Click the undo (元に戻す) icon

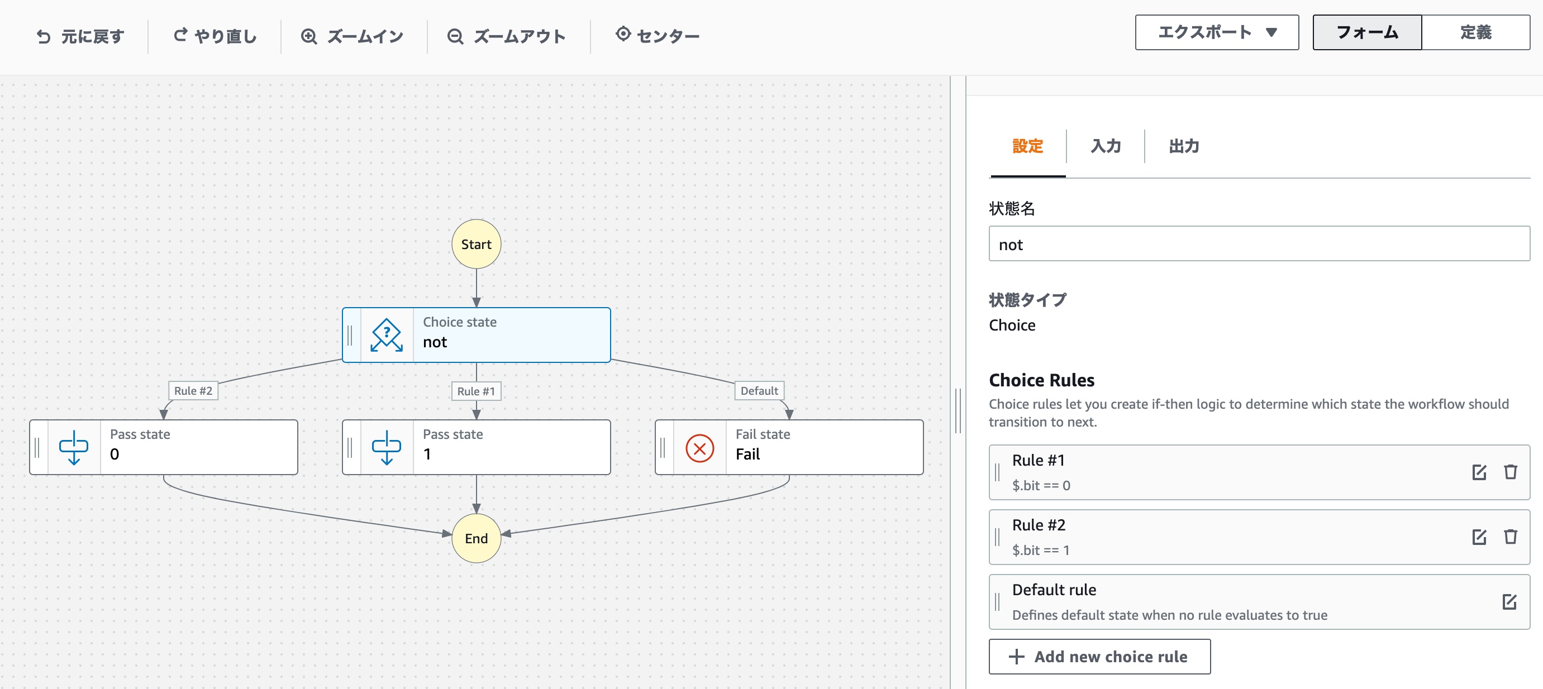44,37
